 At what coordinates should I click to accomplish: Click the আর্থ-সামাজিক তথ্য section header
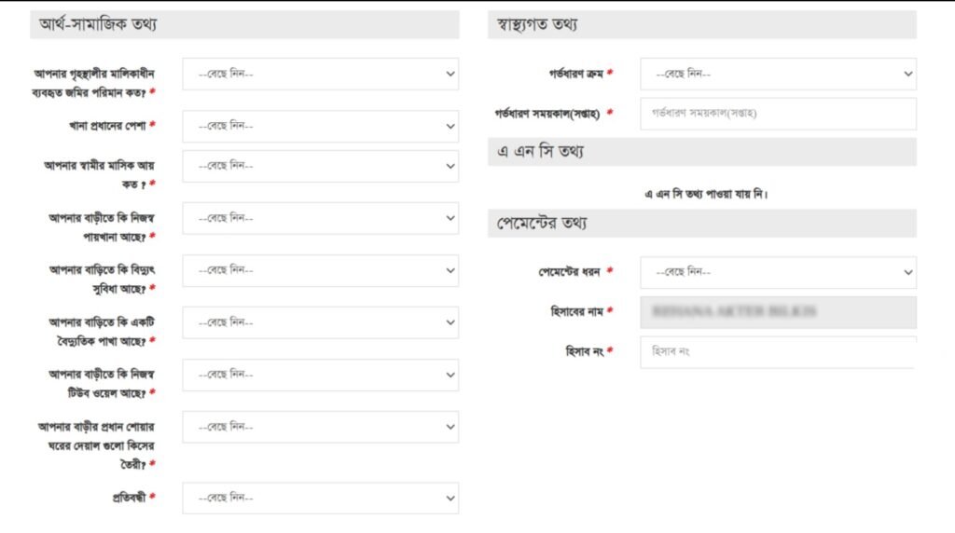coord(244,25)
